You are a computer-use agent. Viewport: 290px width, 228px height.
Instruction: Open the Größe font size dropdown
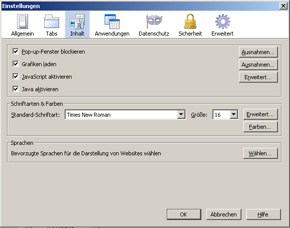pos(225,115)
